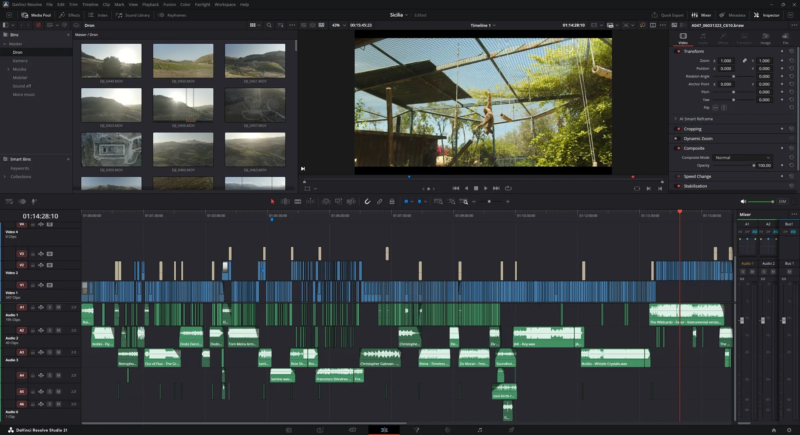Click the dual viewer layout icon
The height and width of the screenshot is (435, 800).
(653, 25)
